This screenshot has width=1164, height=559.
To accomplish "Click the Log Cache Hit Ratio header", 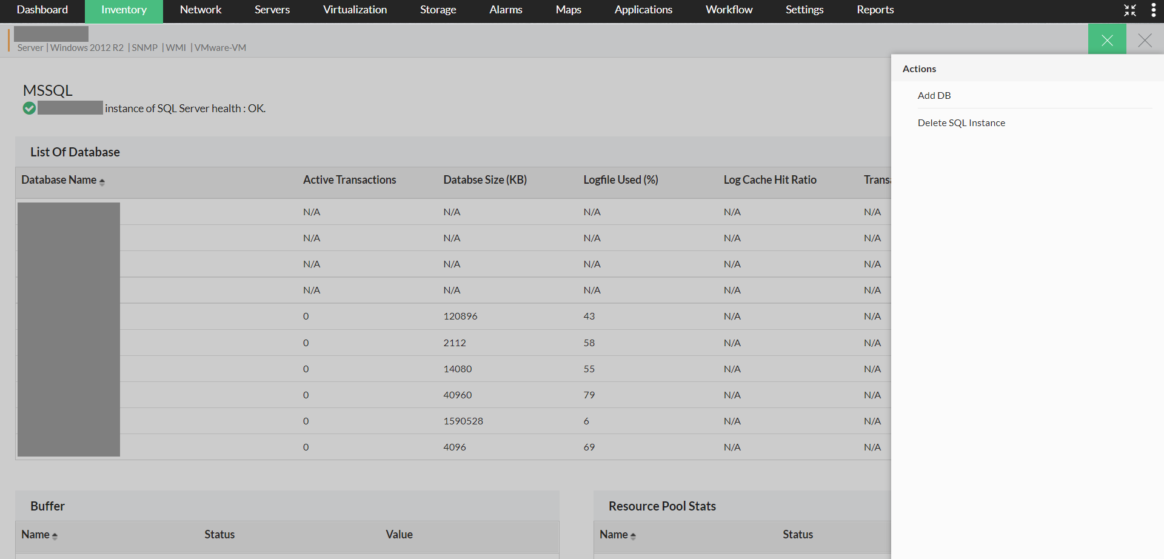I will pyautogui.click(x=770, y=179).
